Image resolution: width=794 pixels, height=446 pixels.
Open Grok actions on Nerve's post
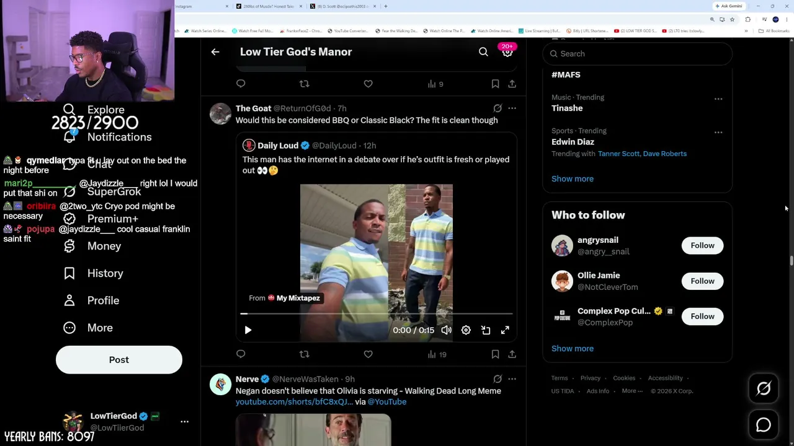point(497,379)
